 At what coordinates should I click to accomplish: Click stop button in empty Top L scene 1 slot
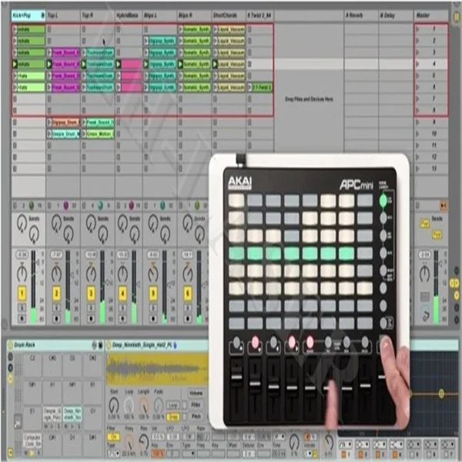(x=49, y=29)
